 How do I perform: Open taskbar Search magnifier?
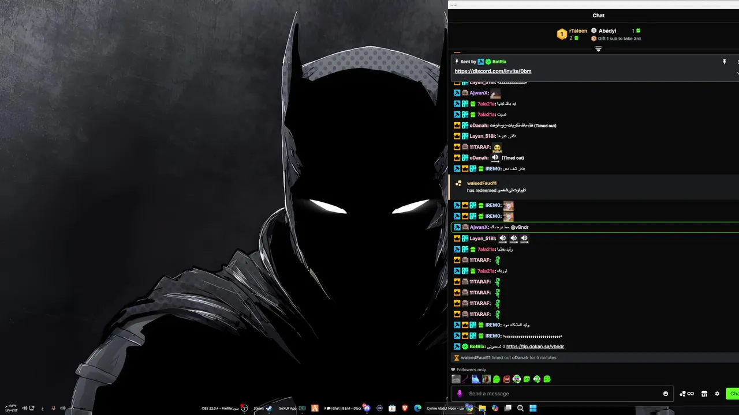(520, 408)
